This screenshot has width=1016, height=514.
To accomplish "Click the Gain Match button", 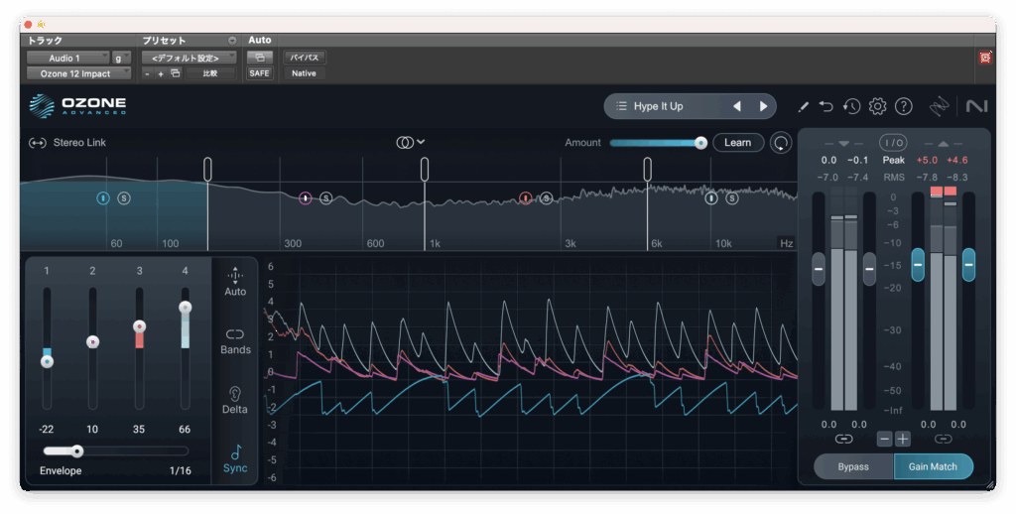I will click(933, 466).
